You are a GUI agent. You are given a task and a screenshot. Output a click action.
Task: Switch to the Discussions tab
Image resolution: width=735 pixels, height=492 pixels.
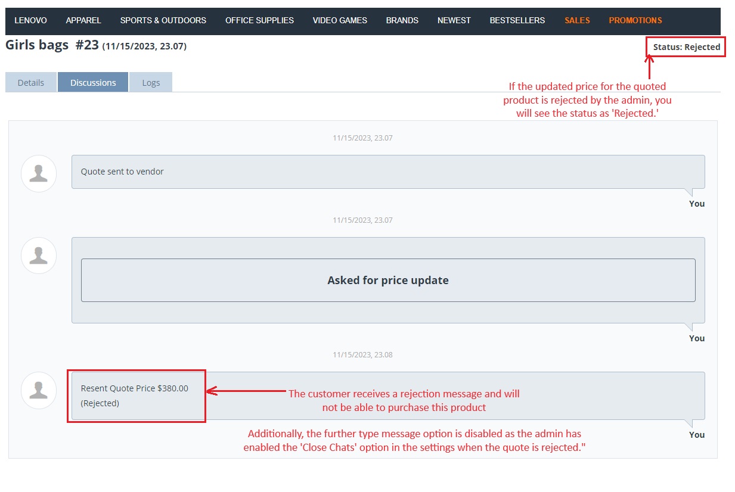[93, 83]
